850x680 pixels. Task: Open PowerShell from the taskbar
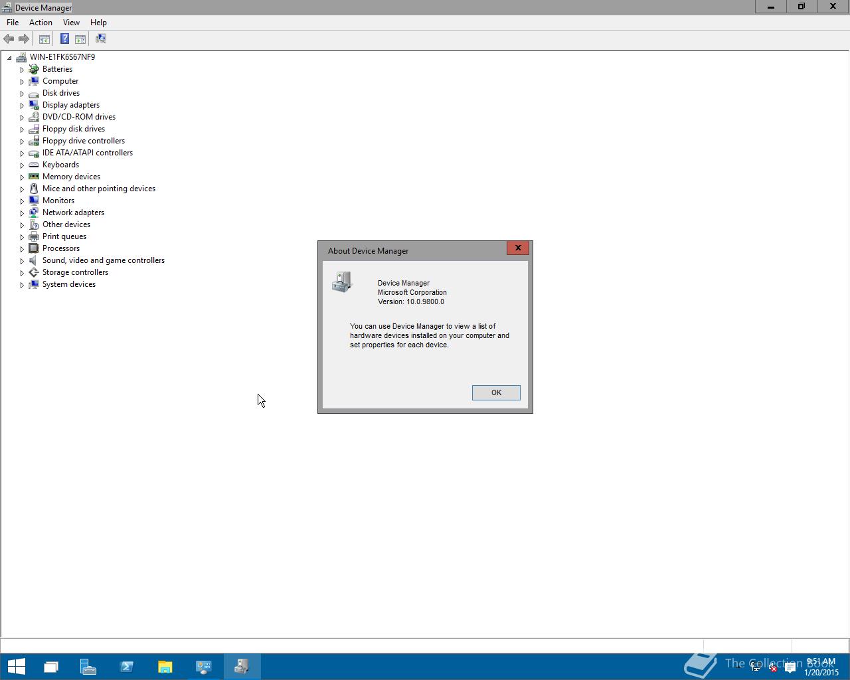(x=126, y=666)
